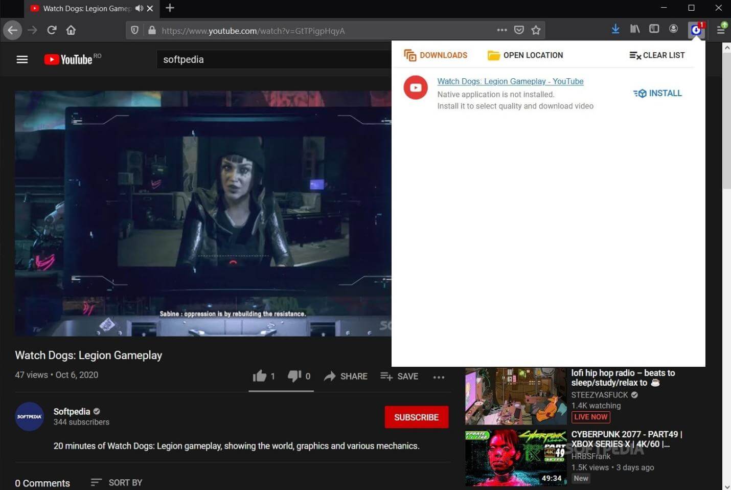Click SHARE below the video
The height and width of the screenshot is (490, 731).
346,376
